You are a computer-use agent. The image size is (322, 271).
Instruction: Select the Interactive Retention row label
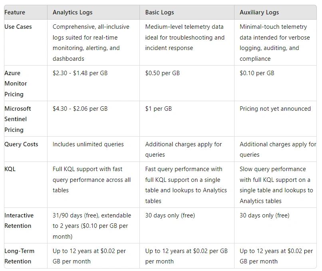click(19, 221)
